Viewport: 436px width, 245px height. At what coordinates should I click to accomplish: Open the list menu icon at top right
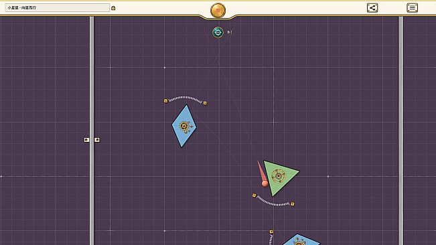(412, 8)
